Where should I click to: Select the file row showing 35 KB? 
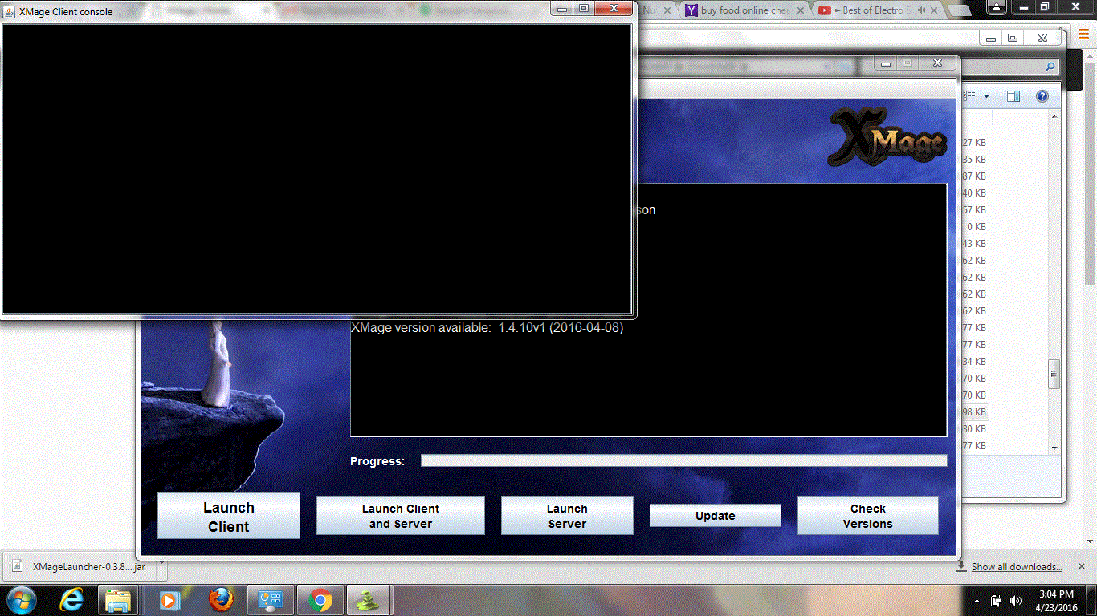tap(974, 160)
